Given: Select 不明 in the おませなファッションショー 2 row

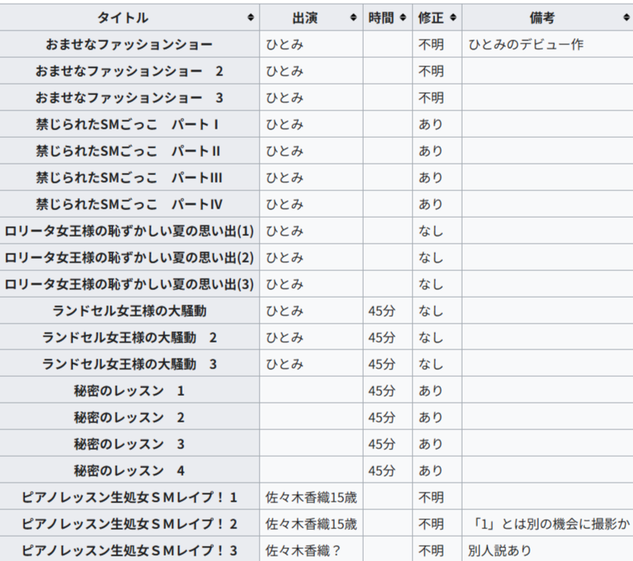Looking at the screenshot, I should [431, 71].
